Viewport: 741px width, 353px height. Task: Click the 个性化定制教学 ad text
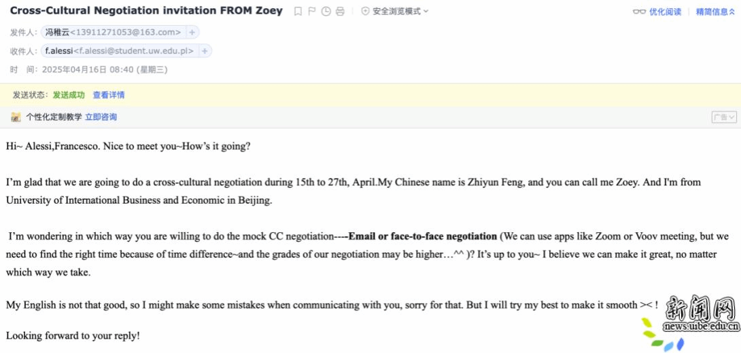54,117
